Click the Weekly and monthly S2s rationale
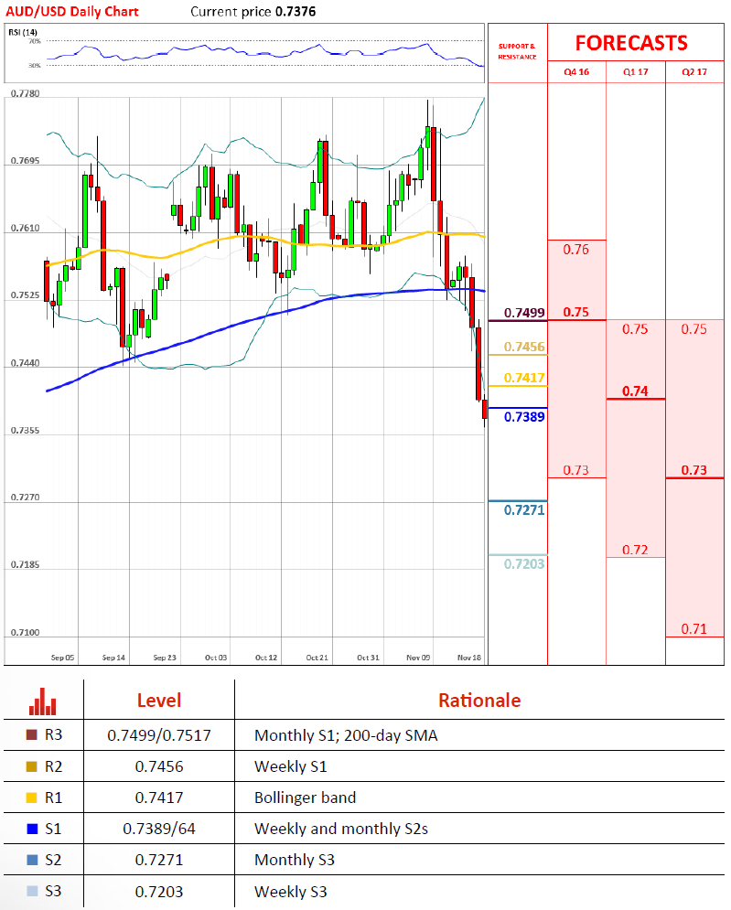 (x=341, y=829)
